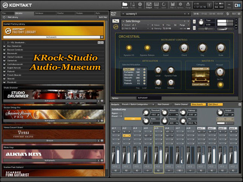This screenshot has width=243, height=182.
Task: Open the Options gear icon in the header
Action: [180, 5]
